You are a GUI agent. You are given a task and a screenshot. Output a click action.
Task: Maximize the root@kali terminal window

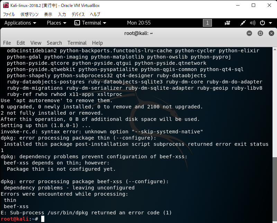coord(260,33)
